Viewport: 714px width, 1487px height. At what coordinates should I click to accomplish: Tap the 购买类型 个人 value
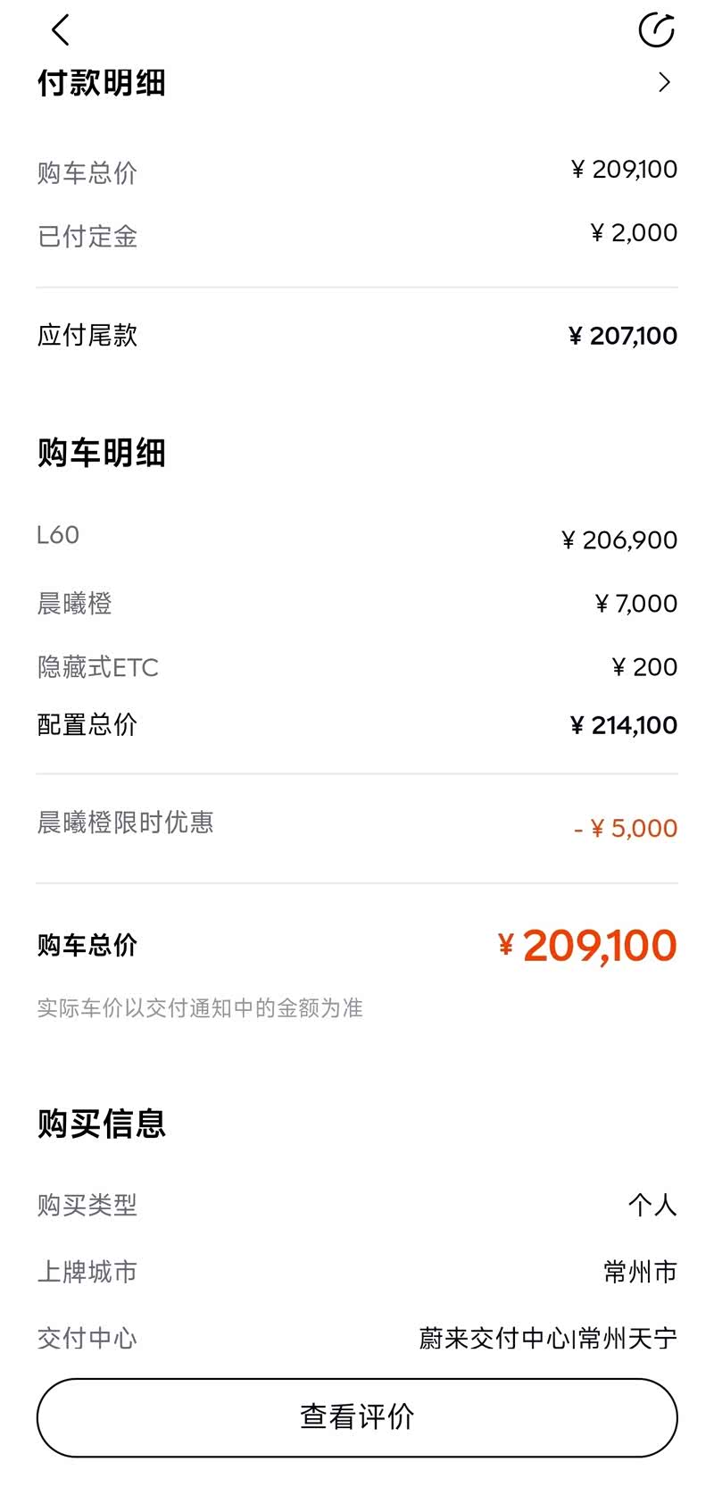point(652,1205)
